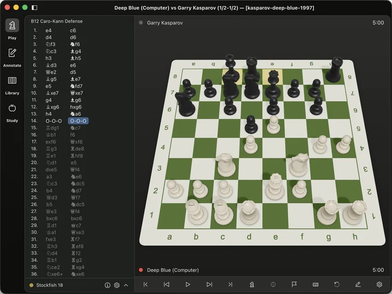The image size is (392, 294).
Task: Click Kasparov's 5:00 clock
Action: pos(378,23)
